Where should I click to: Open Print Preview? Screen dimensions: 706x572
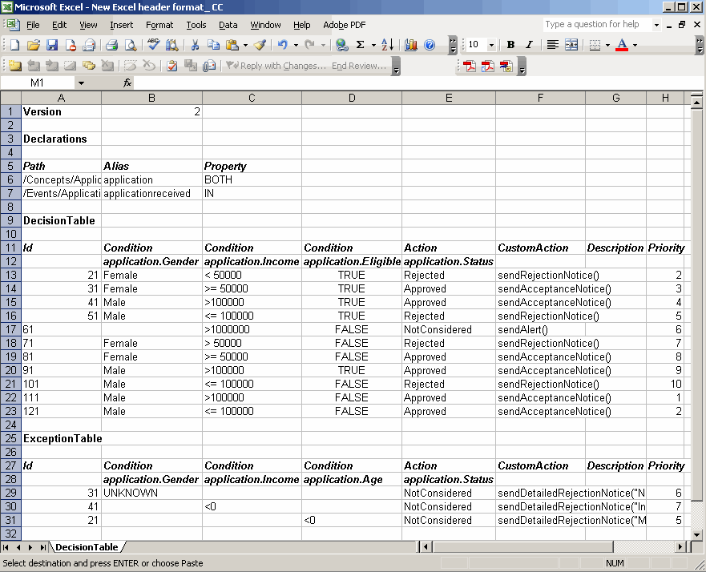click(x=132, y=45)
